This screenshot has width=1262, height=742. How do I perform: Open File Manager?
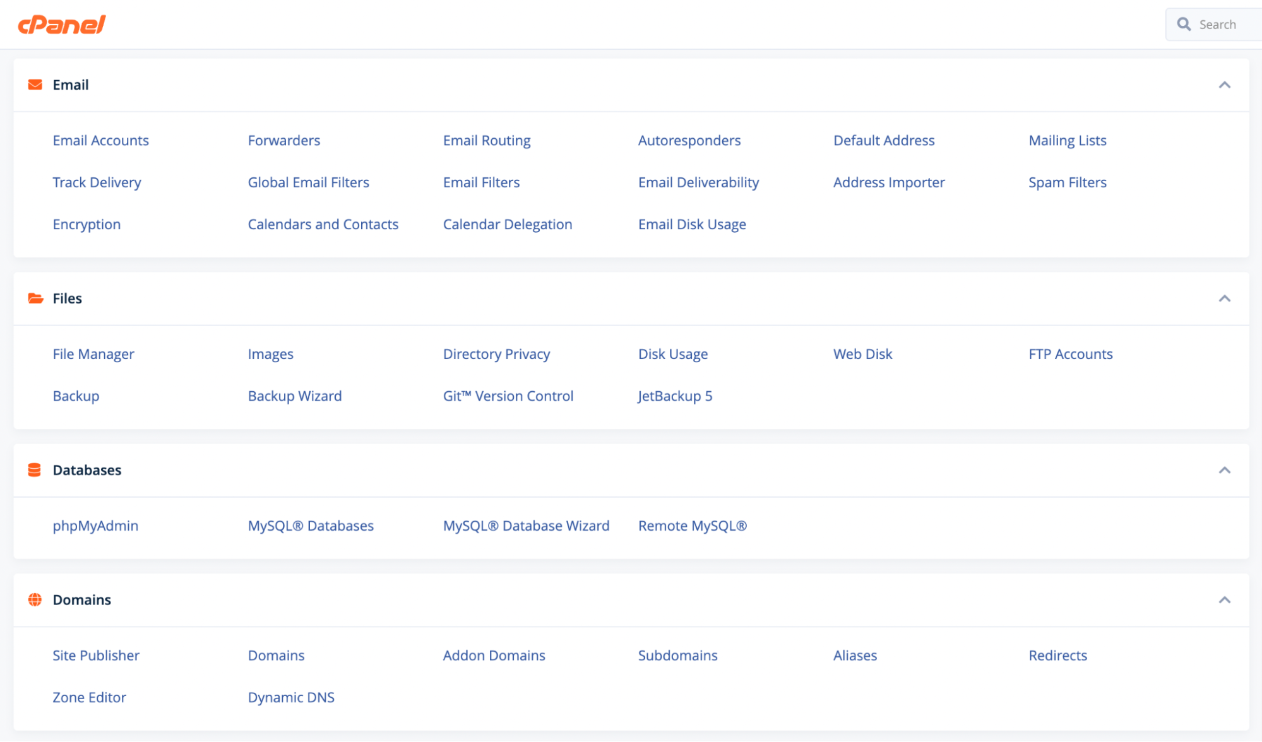coord(93,354)
